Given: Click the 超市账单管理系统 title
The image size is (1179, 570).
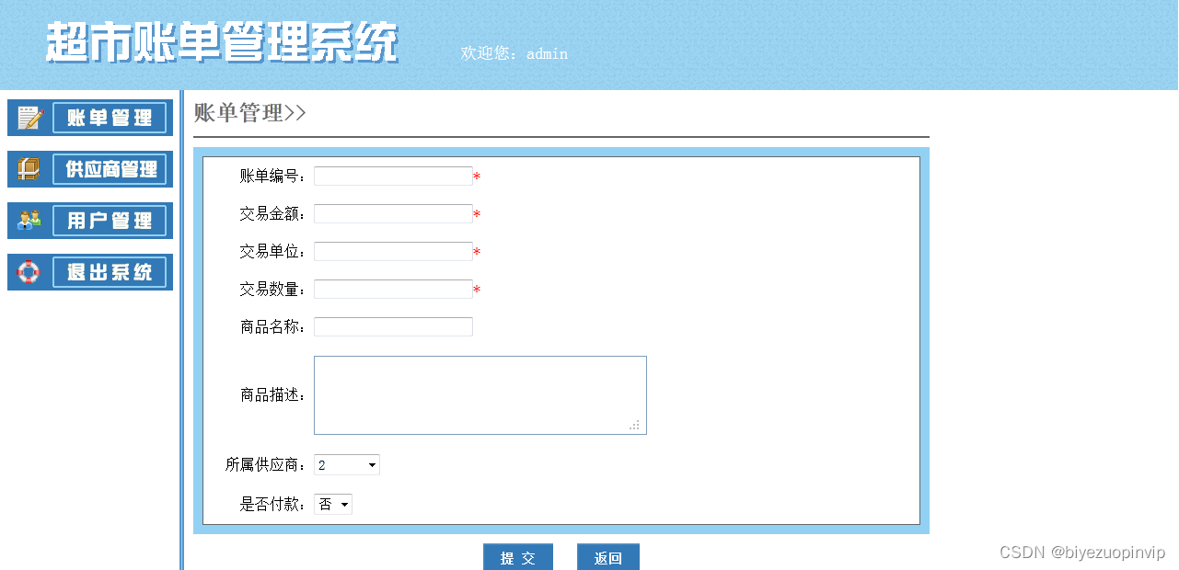Looking at the screenshot, I should pos(223,42).
